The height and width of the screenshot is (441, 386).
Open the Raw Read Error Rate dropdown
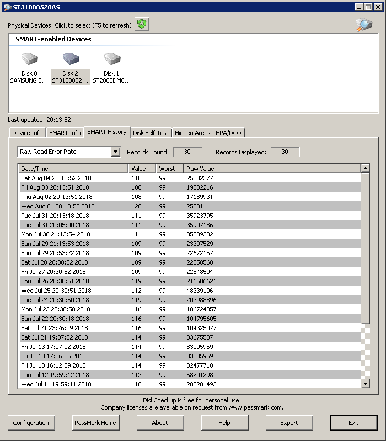(115, 152)
